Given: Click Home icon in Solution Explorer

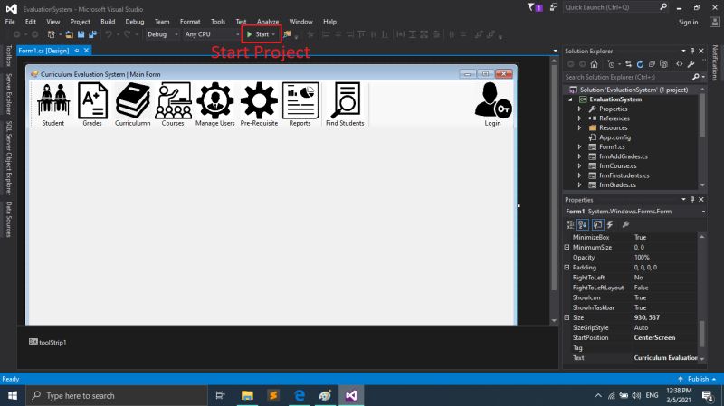Looking at the screenshot, I should point(595,64).
